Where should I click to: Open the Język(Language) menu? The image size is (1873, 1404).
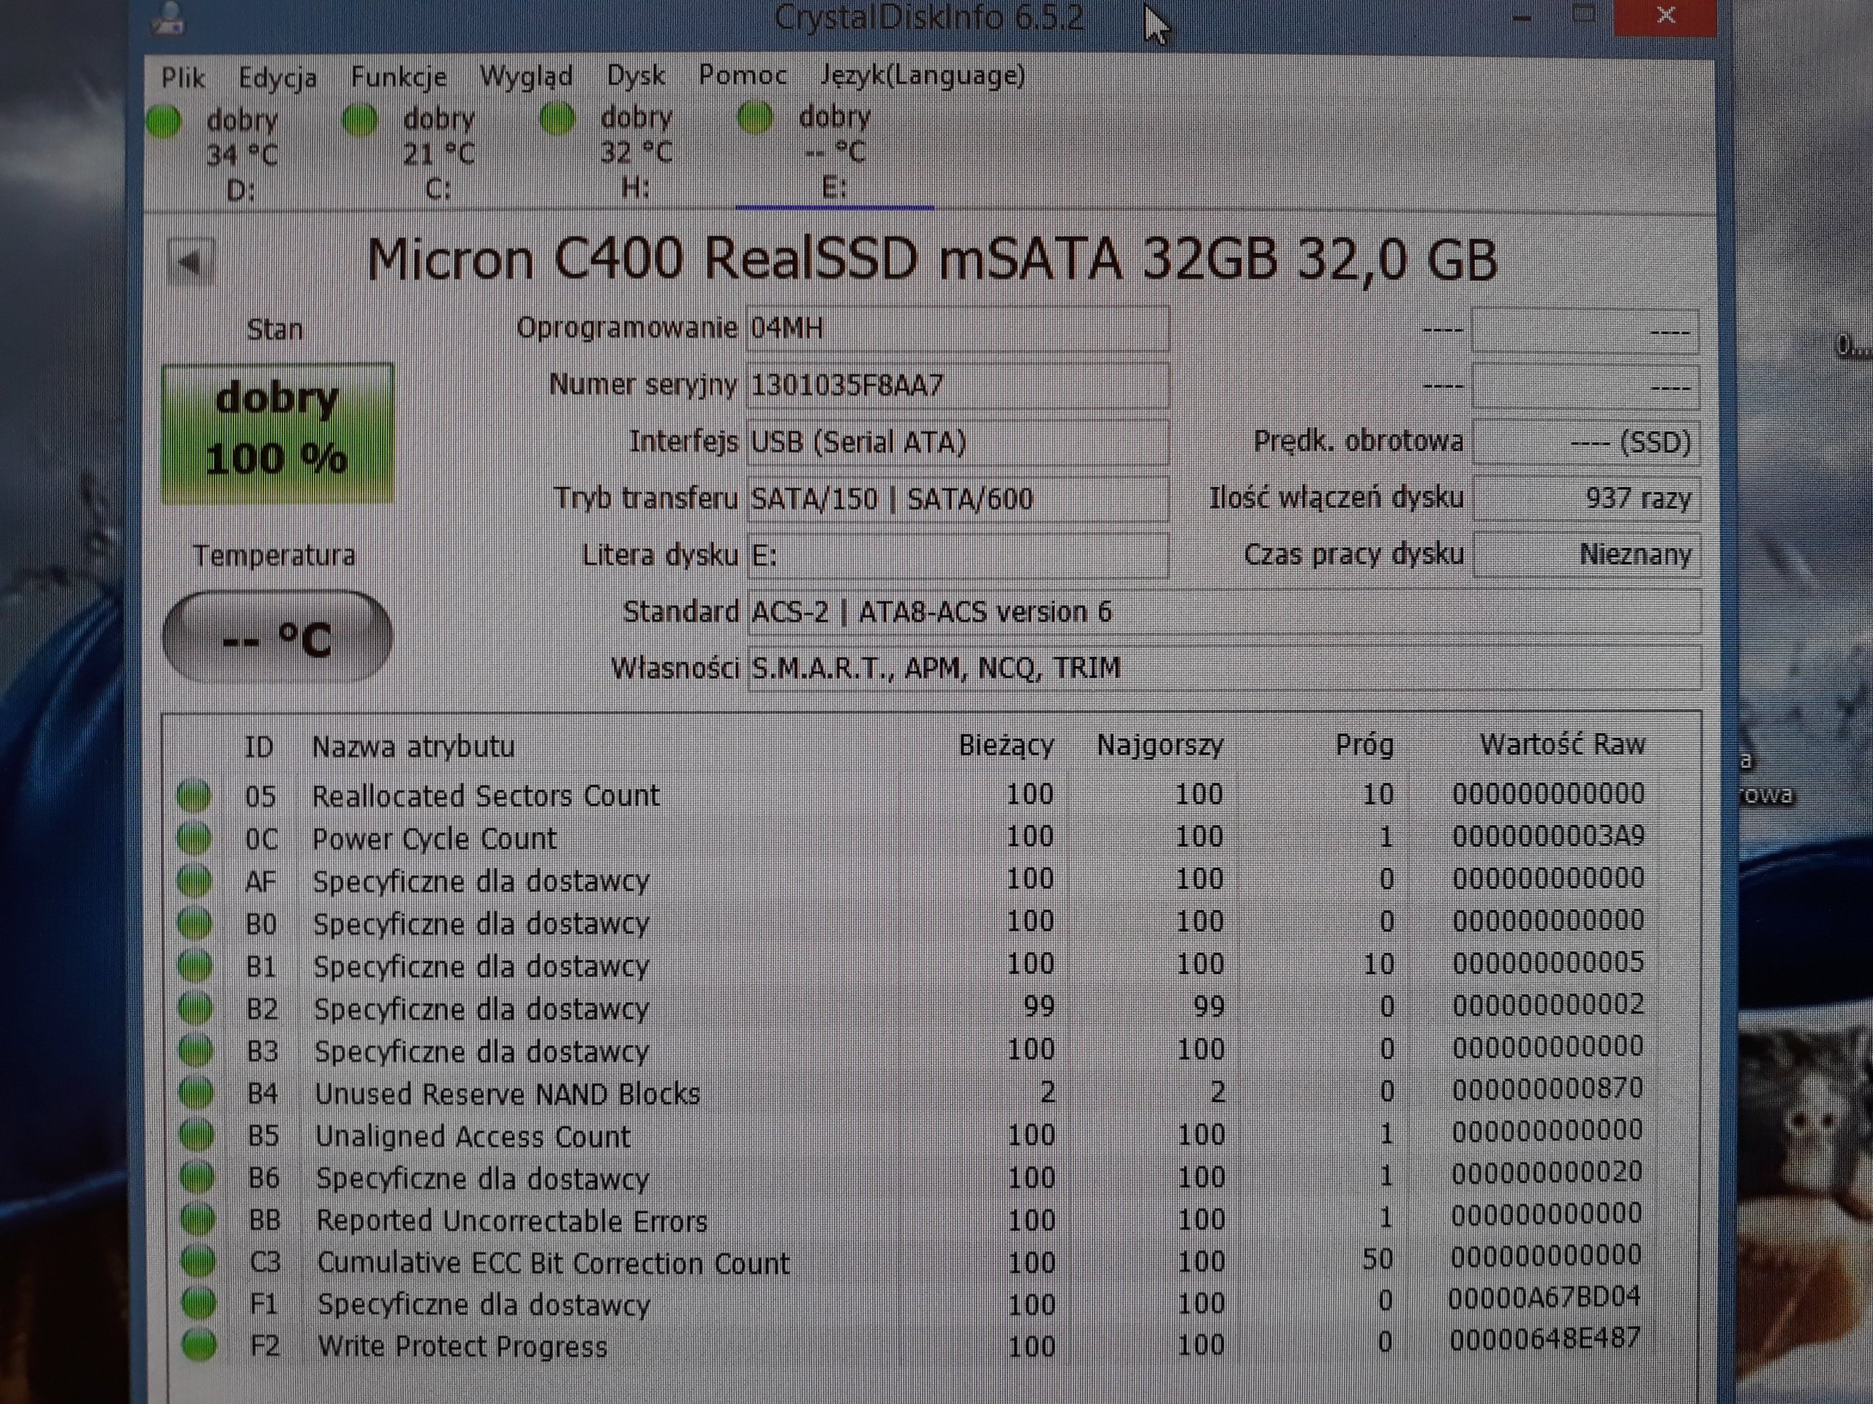tap(922, 76)
